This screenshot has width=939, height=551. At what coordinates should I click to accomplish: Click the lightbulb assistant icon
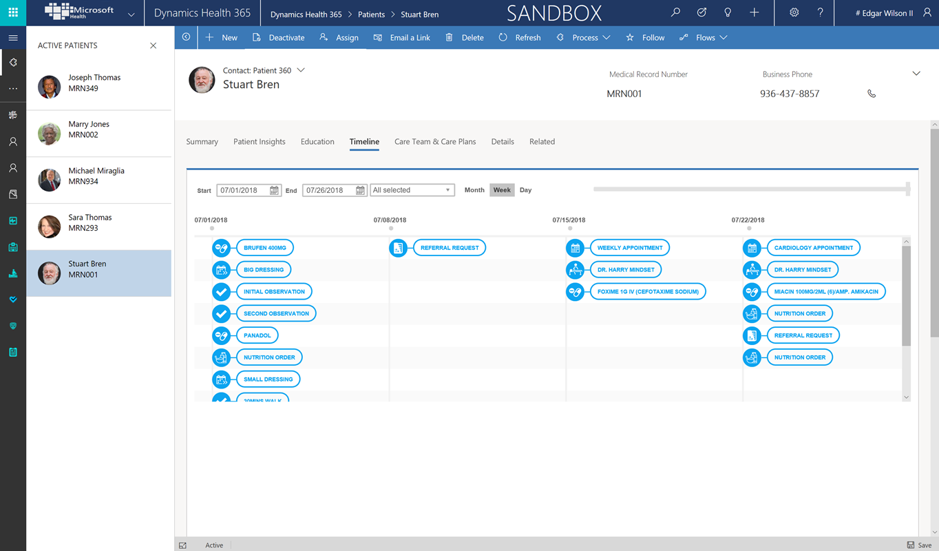point(728,12)
